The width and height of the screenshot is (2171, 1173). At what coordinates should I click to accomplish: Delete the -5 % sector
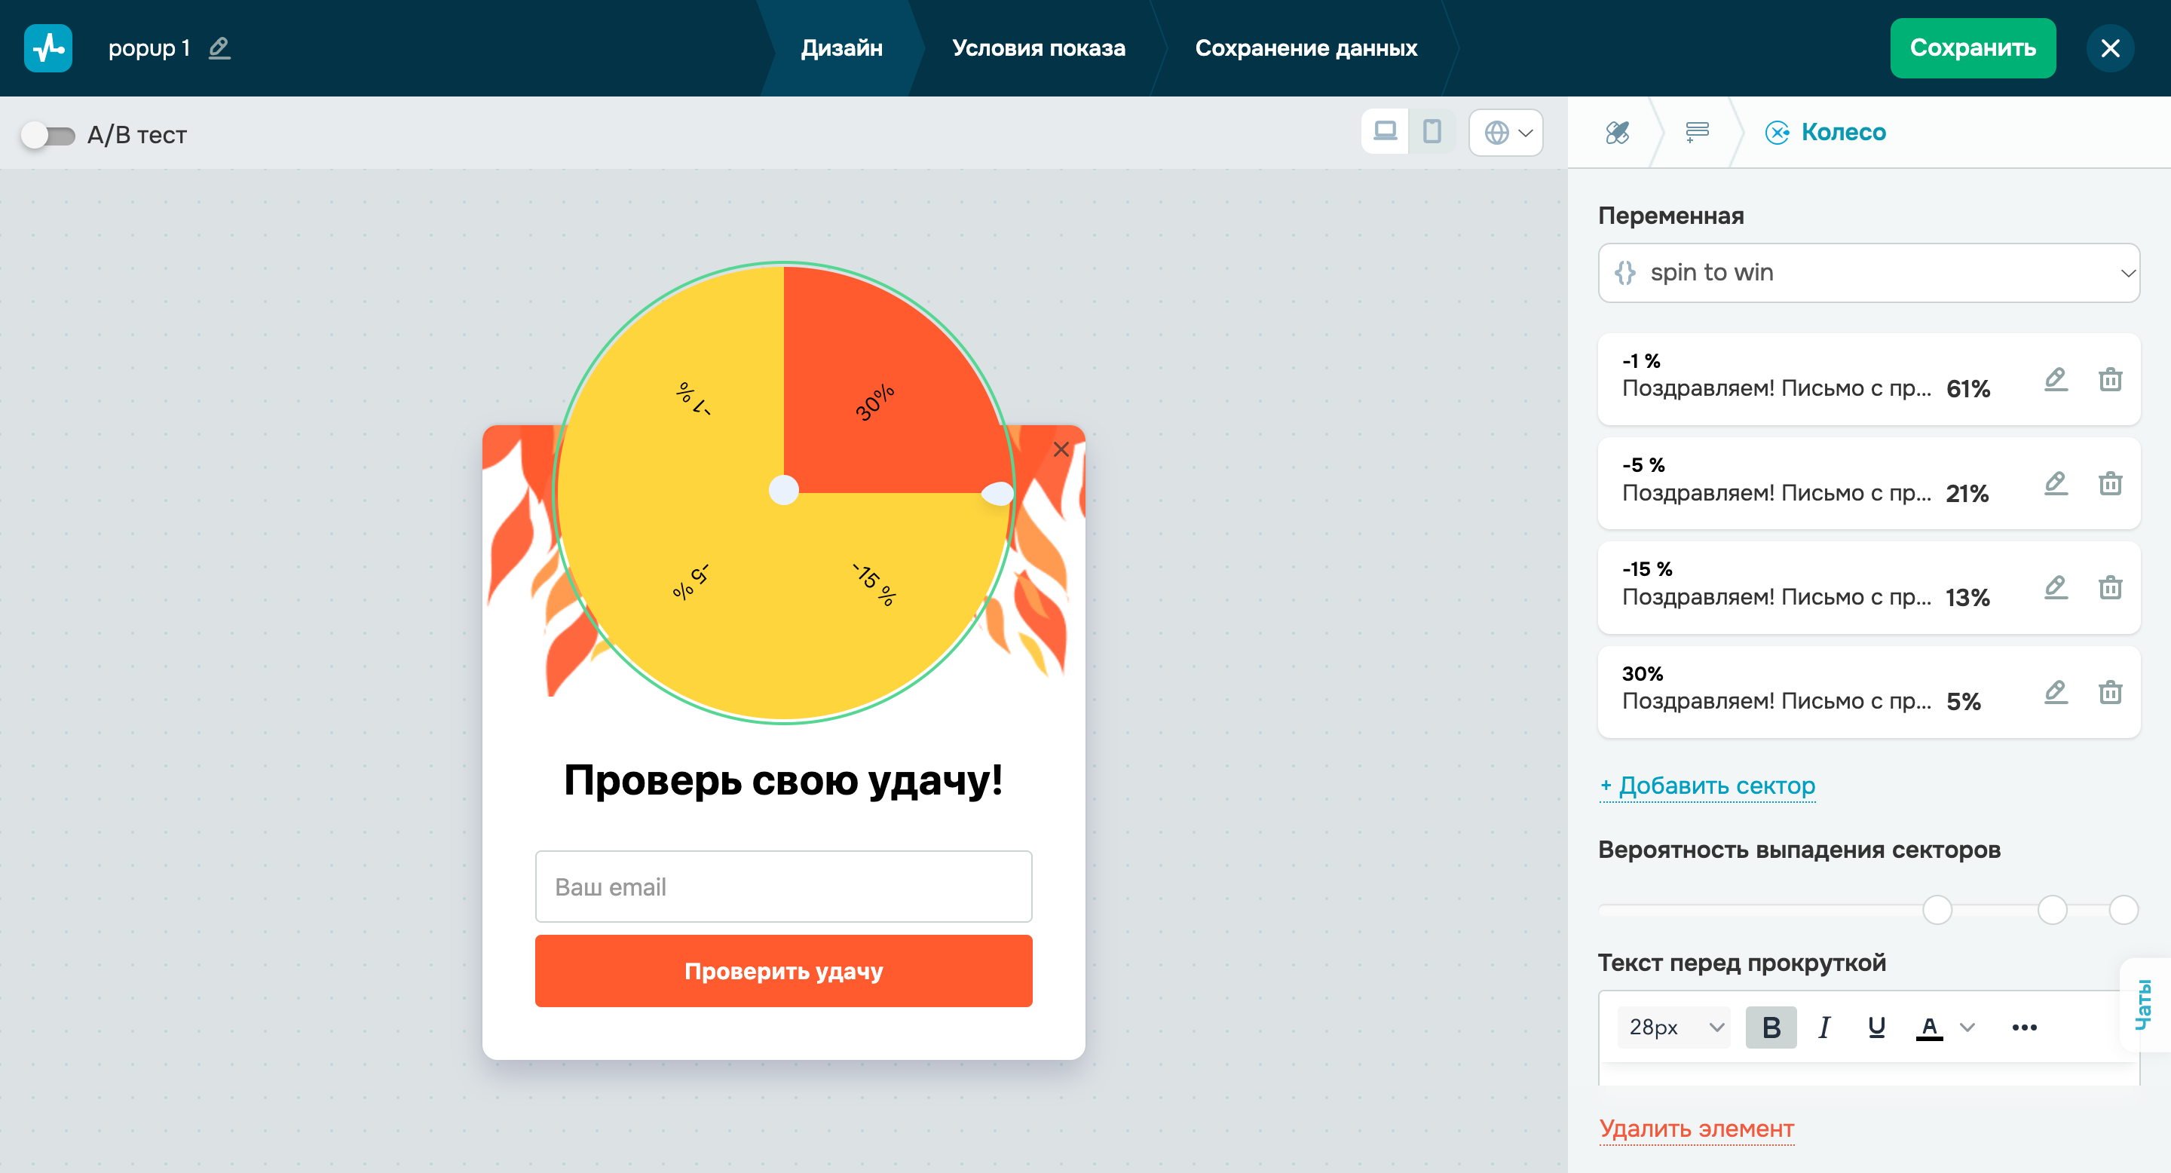2111,484
